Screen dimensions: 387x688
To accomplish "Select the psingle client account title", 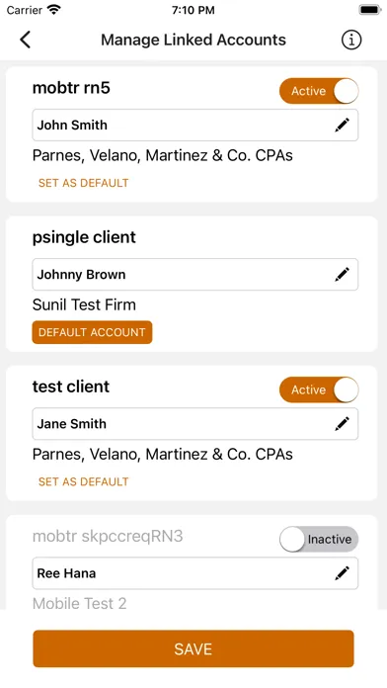I will click(x=84, y=237).
